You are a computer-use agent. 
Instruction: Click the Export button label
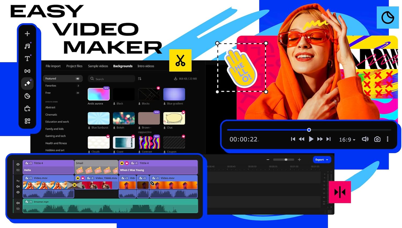(x=319, y=160)
